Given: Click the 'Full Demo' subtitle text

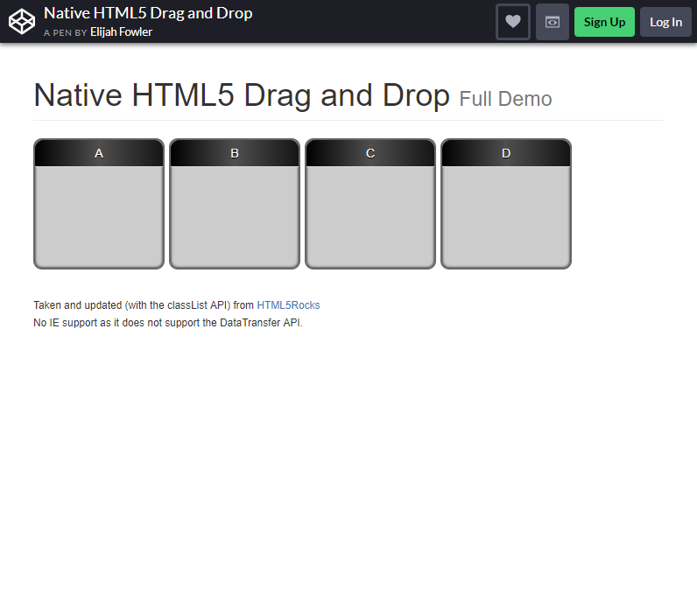Looking at the screenshot, I should (x=505, y=99).
